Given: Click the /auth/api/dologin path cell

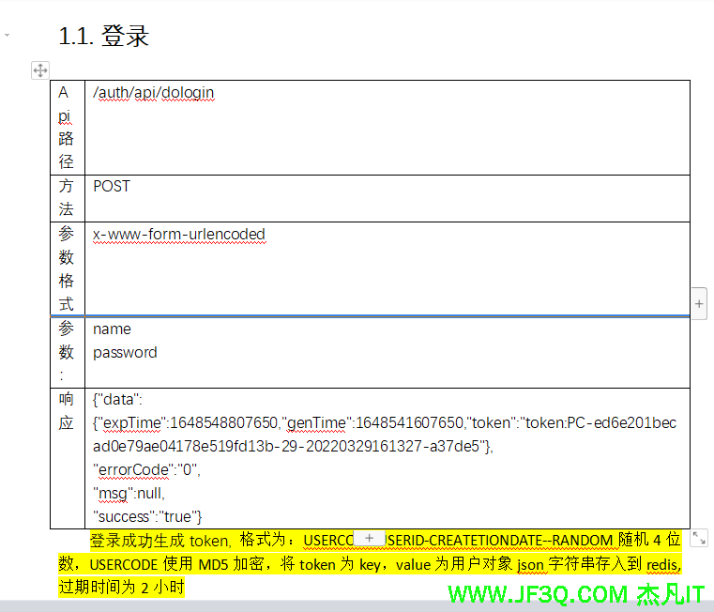Looking at the screenshot, I should (x=154, y=93).
